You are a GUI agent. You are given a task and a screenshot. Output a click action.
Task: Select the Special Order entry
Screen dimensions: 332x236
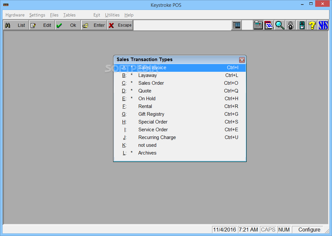(180, 122)
